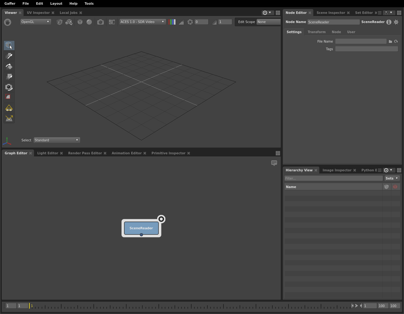Toggle the Viewer pause hand button
404x314 pixels.
(x=8, y=22)
